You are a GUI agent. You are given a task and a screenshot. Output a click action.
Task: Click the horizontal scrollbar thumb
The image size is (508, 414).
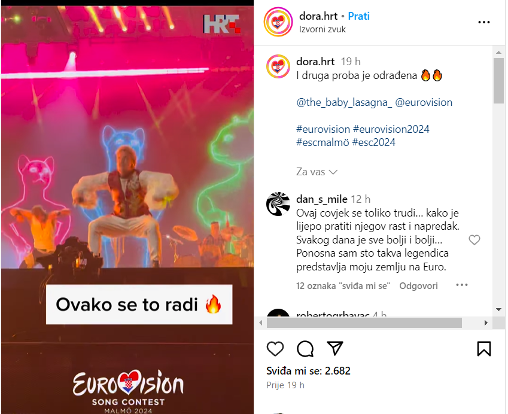364,322
